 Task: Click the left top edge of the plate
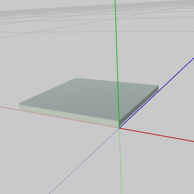point(48,91)
